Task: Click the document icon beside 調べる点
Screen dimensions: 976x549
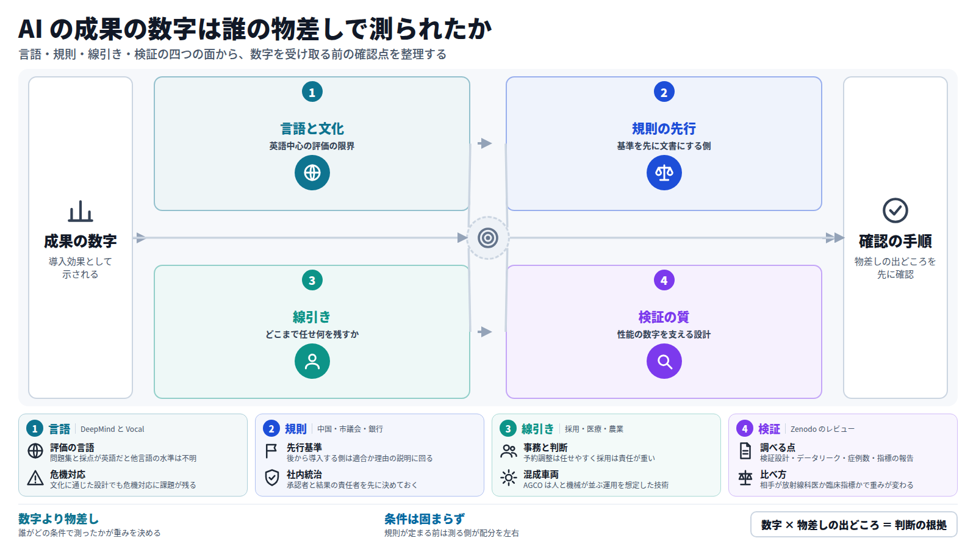Action: 745,451
